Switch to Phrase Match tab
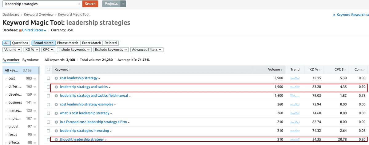The height and width of the screenshot is (145, 369). [x=67, y=43]
